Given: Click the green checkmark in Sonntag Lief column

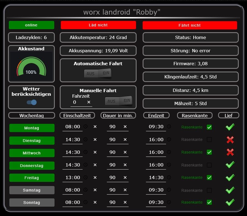Looking at the screenshot, I should point(230,202).
